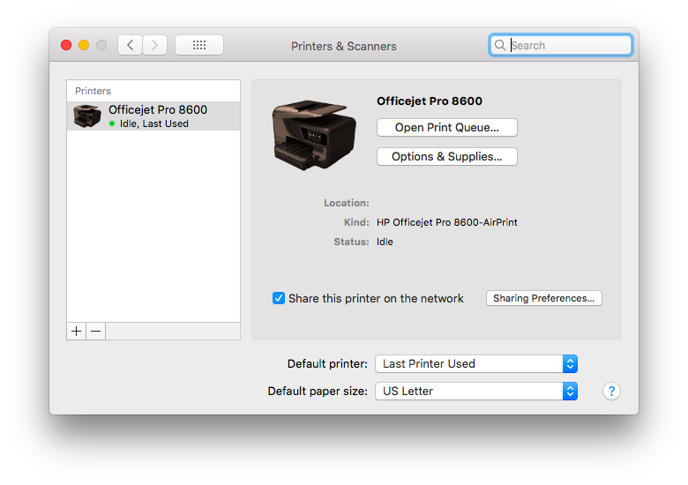Focus the Search field

[x=561, y=45]
